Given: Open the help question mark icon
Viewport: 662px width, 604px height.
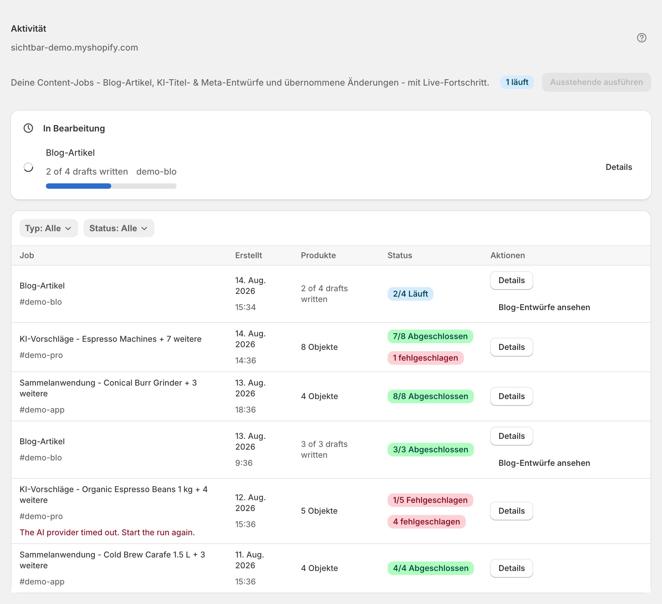Looking at the screenshot, I should pos(641,38).
